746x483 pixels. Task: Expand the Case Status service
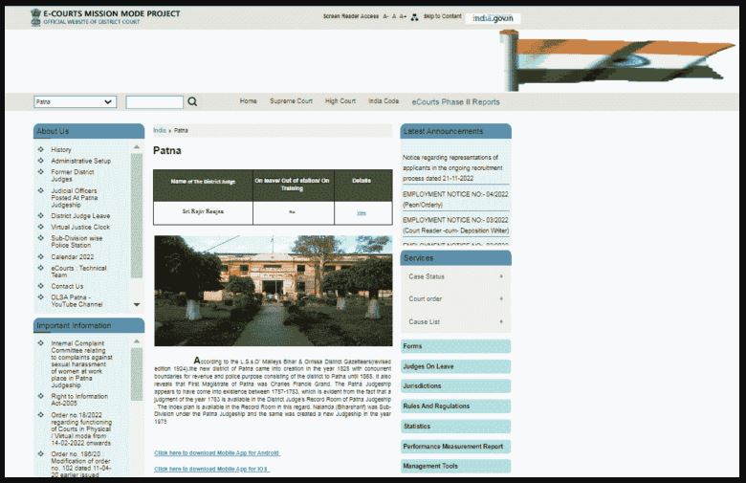(x=501, y=276)
